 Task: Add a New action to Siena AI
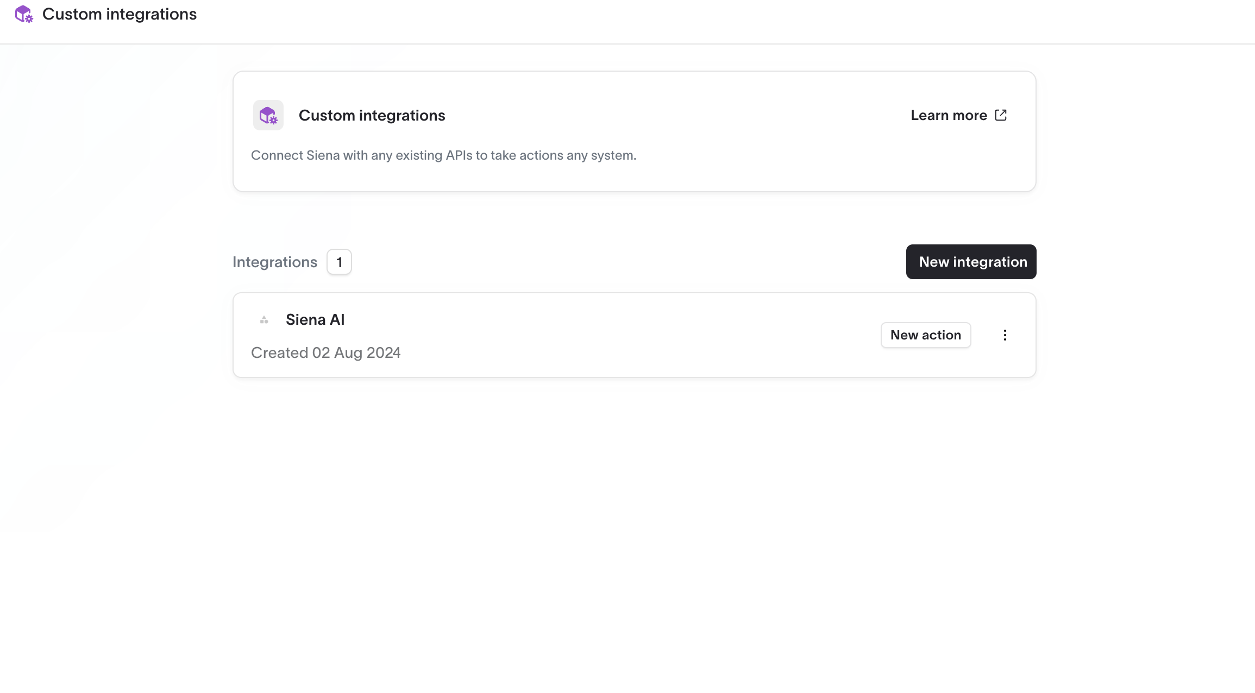tap(926, 335)
